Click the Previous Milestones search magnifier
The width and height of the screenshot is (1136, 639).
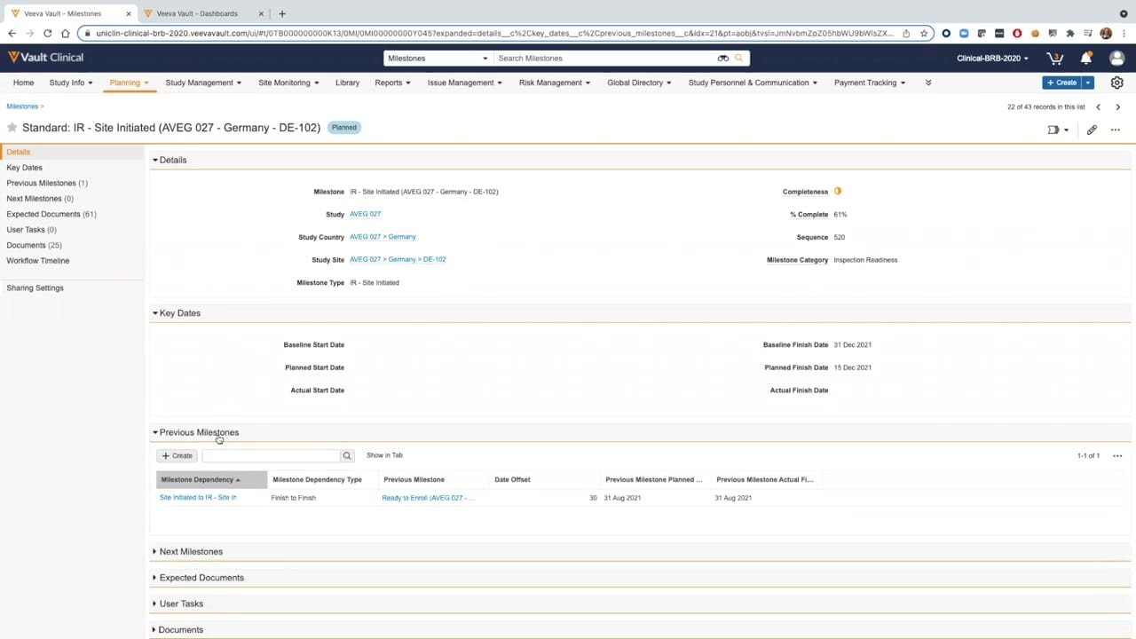pos(347,455)
